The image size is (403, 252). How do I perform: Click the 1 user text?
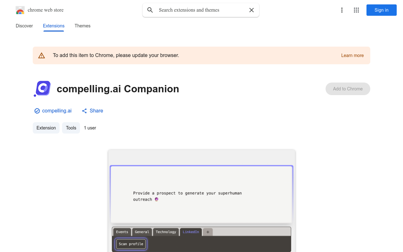[x=90, y=128]
